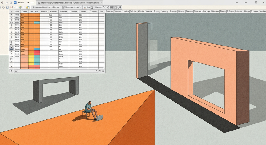The image size is (266, 145).
Task: Click the red target circle icon
Action: [11, 7]
